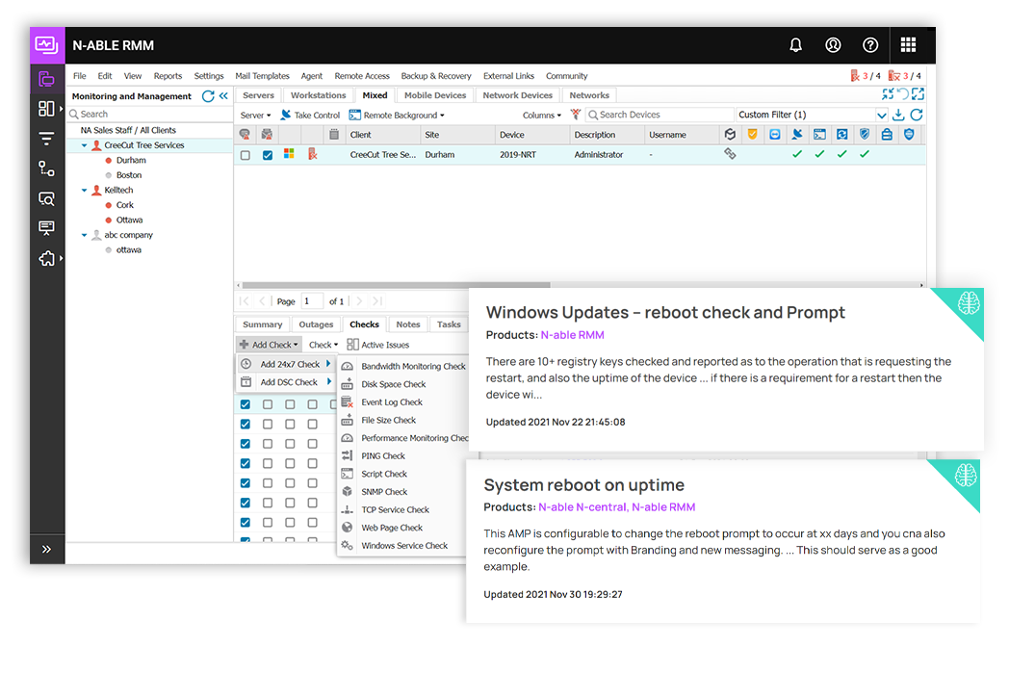This screenshot has width=1035, height=673.
Task: Click the download icon beside Custom Filter
Action: [898, 116]
